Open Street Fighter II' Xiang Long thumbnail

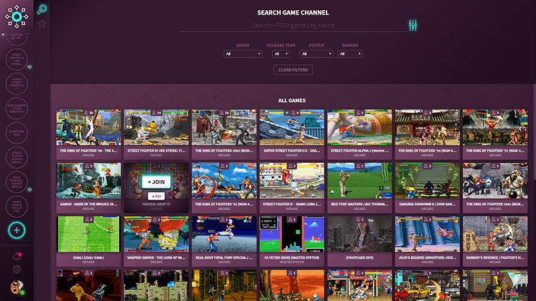click(x=291, y=181)
